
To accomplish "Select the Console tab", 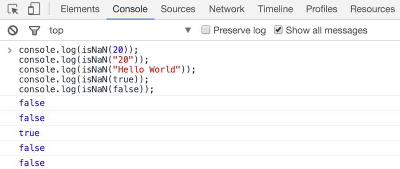I will click(x=130, y=9).
